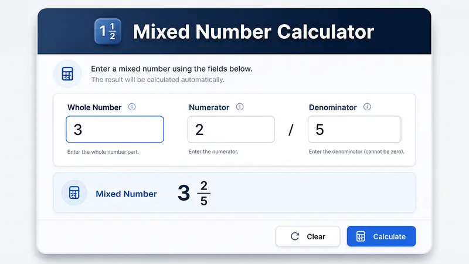The height and width of the screenshot is (264, 469).
Task: Click the slash between numerator and denominator
Action: coord(291,130)
